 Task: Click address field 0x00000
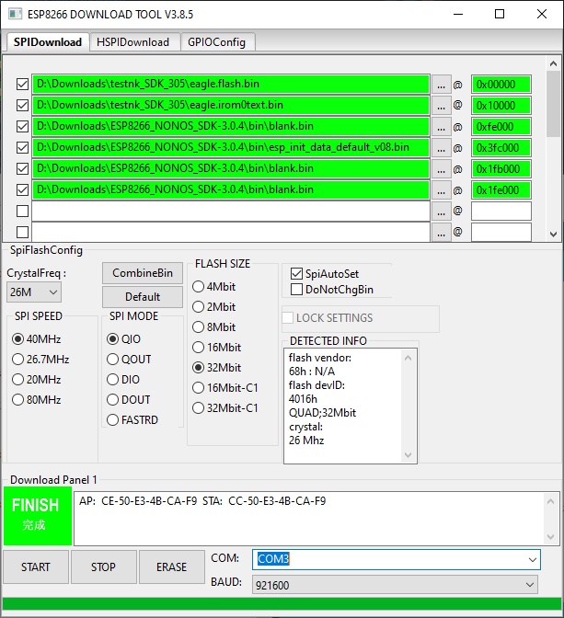click(501, 85)
